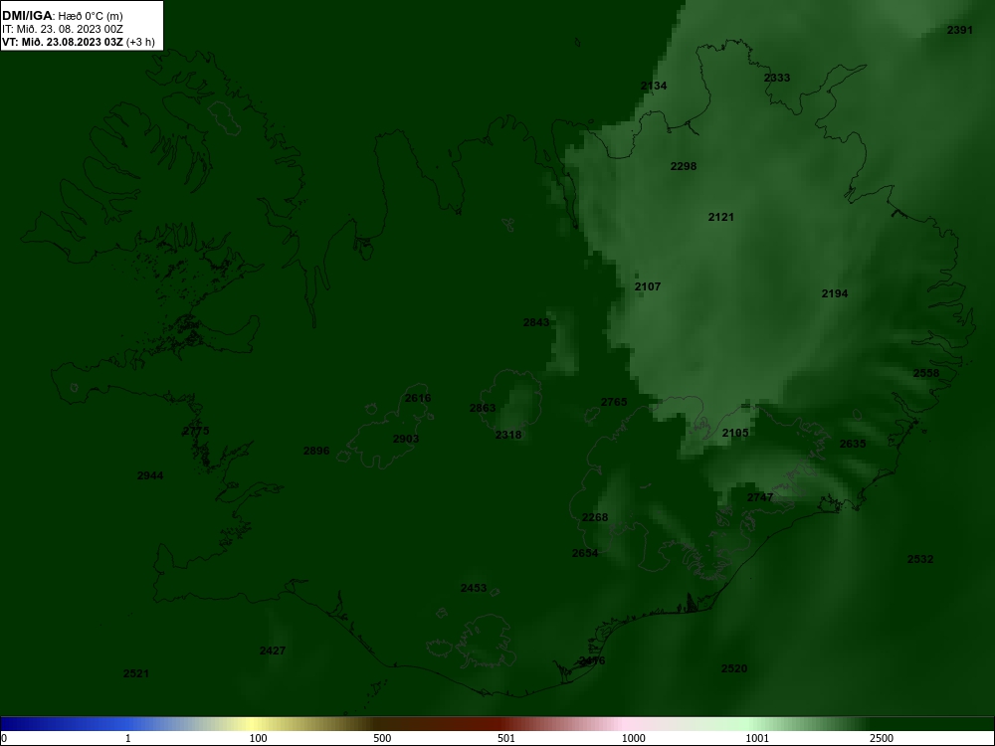Click the 2520 height value

733,668
